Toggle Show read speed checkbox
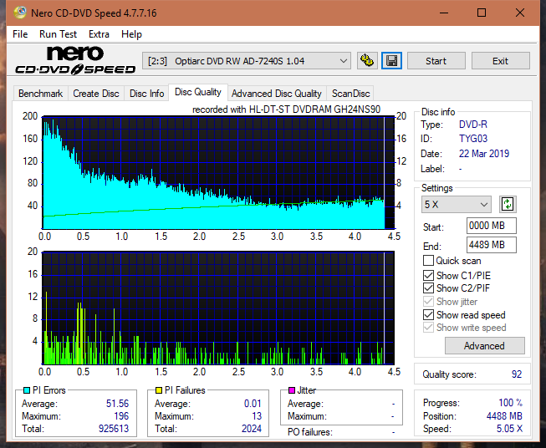The height and width of the screenshot is (448, 546). point(428,314)
